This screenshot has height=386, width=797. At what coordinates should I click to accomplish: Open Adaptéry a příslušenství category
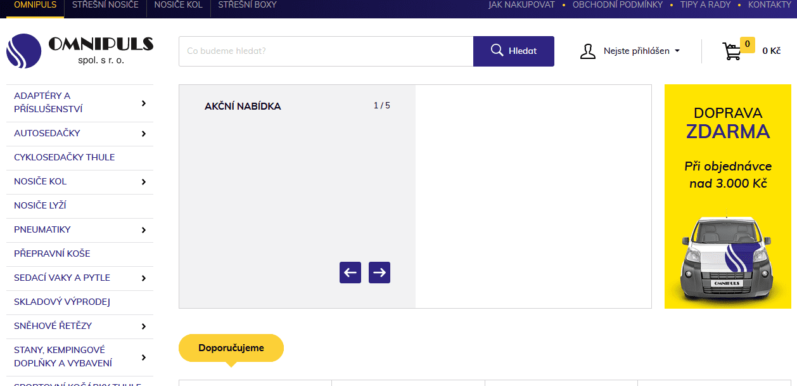pos(48,103)
